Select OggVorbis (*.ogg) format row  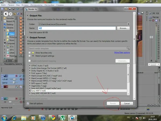(39, 86)
